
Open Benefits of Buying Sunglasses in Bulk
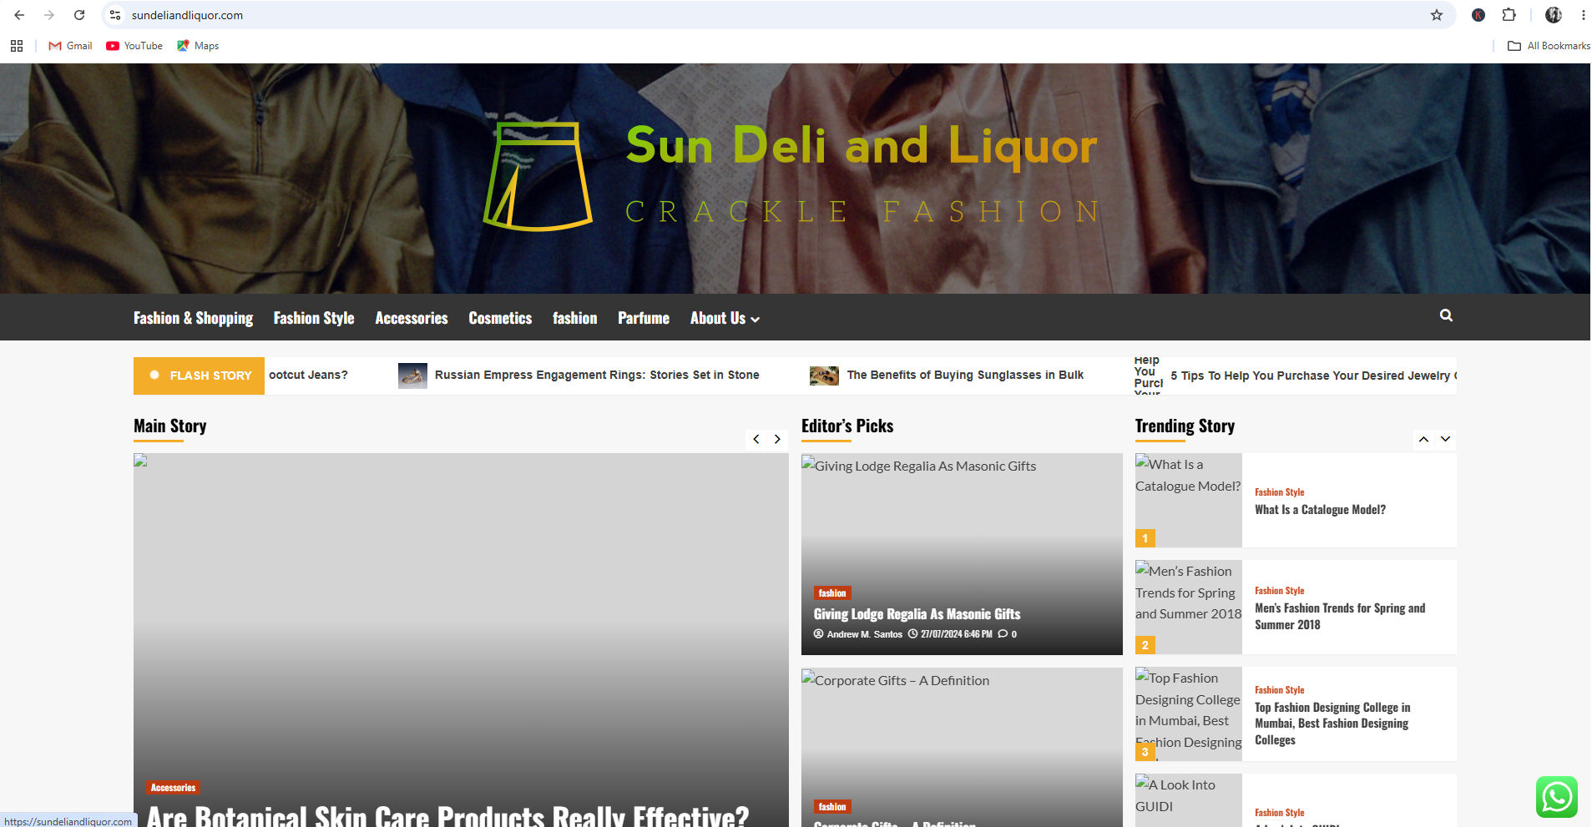pyautogui.click(x=965, y=375)
